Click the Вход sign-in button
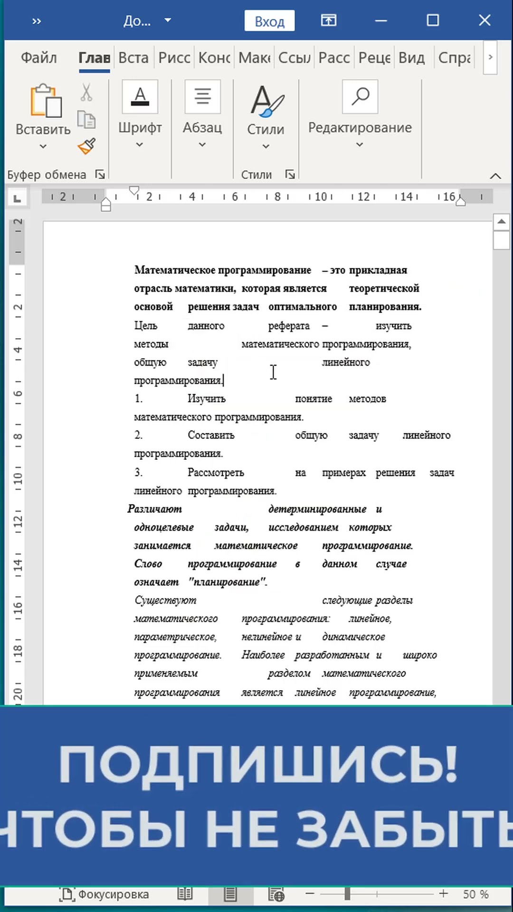This screenshot has width=513, height=912. (269, 21)
